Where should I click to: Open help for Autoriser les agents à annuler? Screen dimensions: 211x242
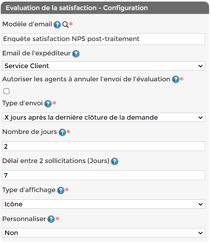coord(176,79)
